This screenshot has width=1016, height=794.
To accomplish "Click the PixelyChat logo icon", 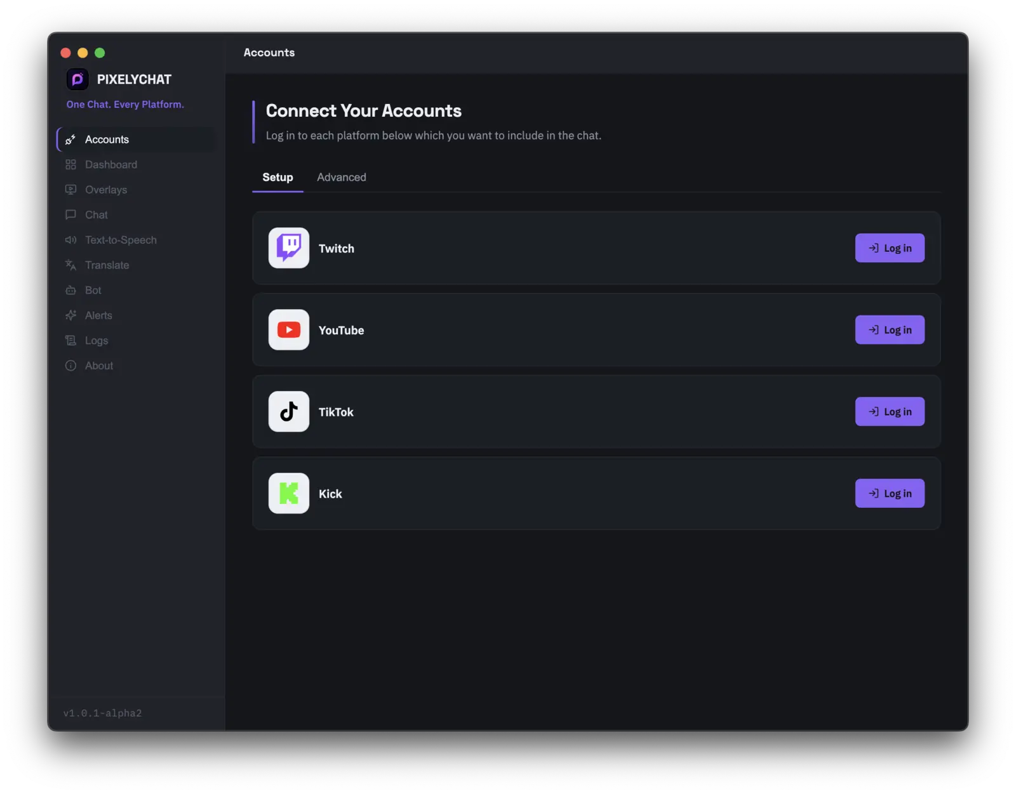I will click(x=77, y=79).
